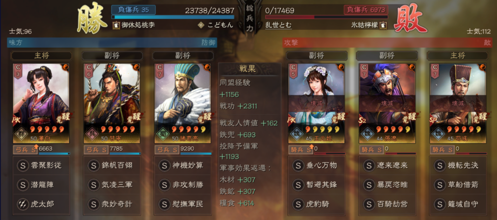Select the 諸葛亮 general portrait card
Screen dimensions: 497x220
coord(182,103)
